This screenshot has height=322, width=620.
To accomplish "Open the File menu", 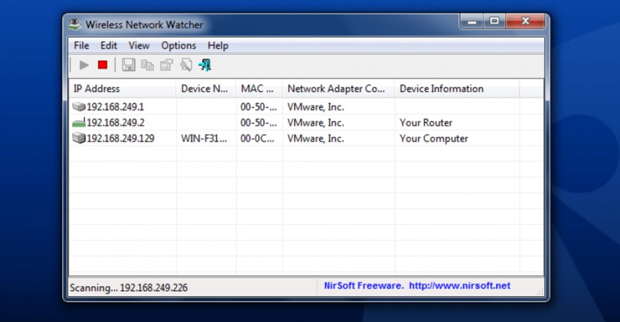I will [81, 45].
